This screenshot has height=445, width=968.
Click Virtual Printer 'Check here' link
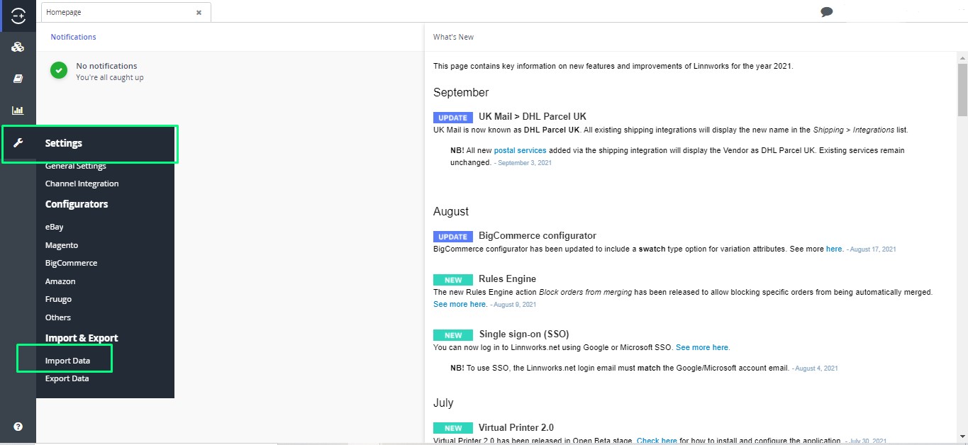[x=657, y=441]
